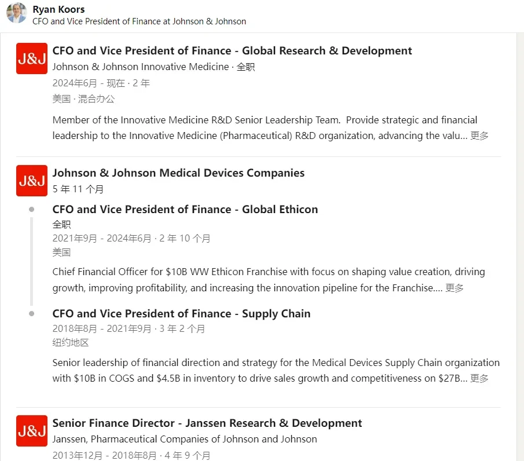524x461 pixels.
Task: Expand '更多' on Ethicon Franchise description
Action: coord(454,288)
